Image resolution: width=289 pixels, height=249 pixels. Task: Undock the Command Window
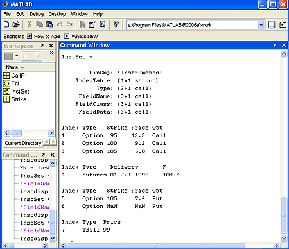coord(275,45)
